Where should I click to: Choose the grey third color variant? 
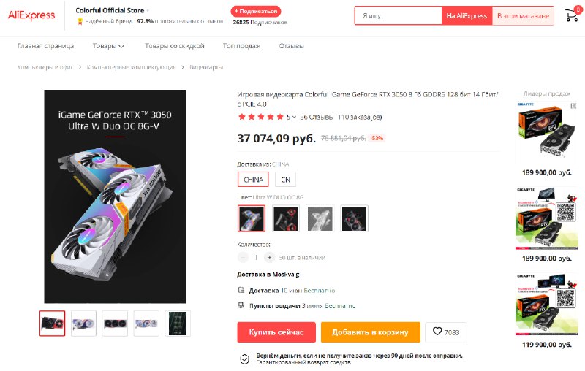click(320, 218)
